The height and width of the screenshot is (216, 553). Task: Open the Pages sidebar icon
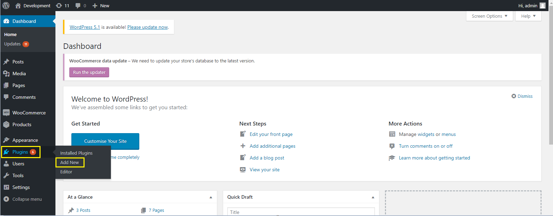[6, 85]
